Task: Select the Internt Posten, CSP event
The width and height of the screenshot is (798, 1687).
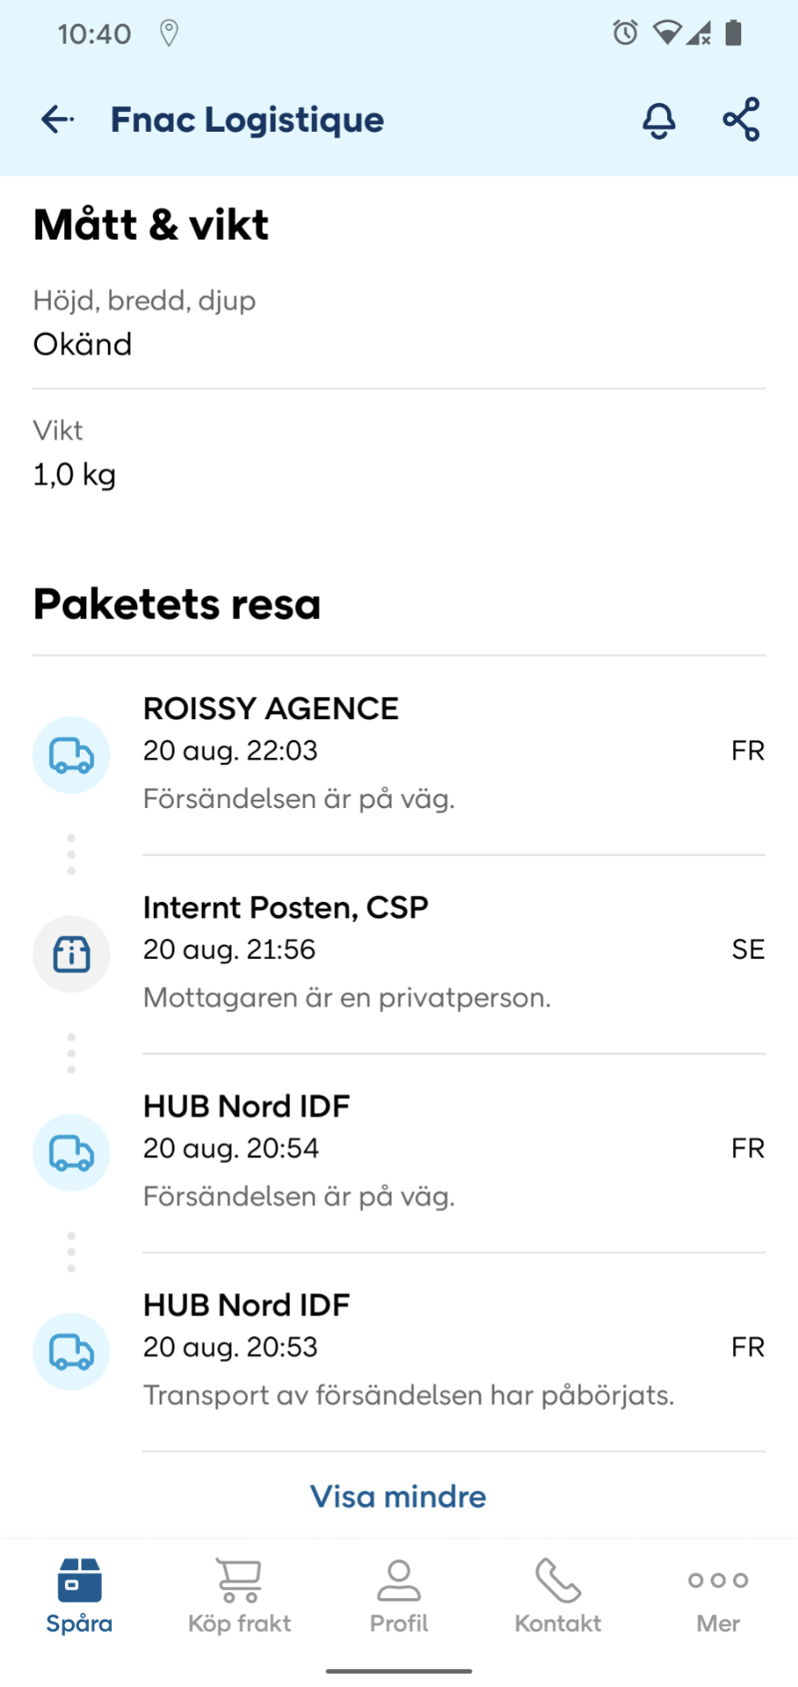Action: pos(399,953)
